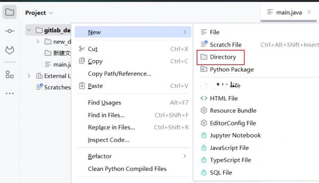This screenshot has width=319, height=183.
Task: Select New in the context menu
Action: [133, 32]
